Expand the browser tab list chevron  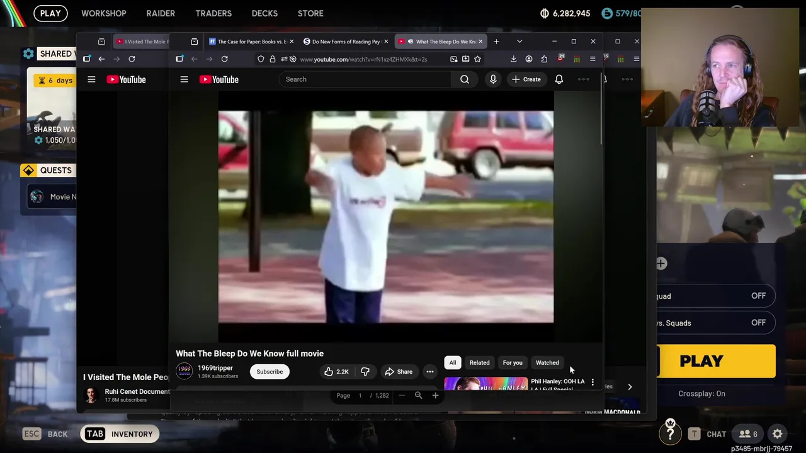pyautogui.click(x=519, y=42)
